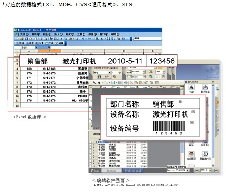Select Excel column B header
Image resolution: width=226 pixels, height=193 pixels.
[x=49, y=51]
